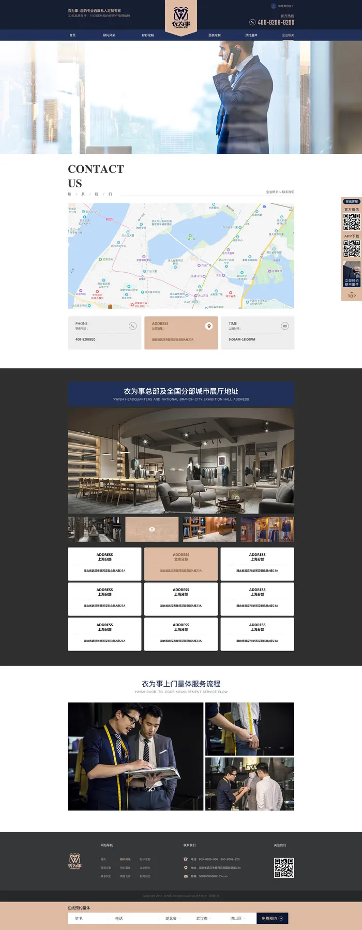The height and width of the screenshot is (930, 362).
Task: Click the phone icon in PHONE card
Action: click(132, 326)
